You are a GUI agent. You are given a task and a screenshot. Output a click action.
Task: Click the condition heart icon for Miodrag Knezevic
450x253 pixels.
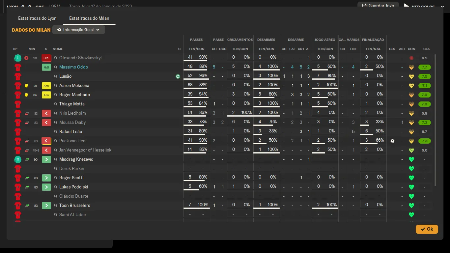[411, 159]
